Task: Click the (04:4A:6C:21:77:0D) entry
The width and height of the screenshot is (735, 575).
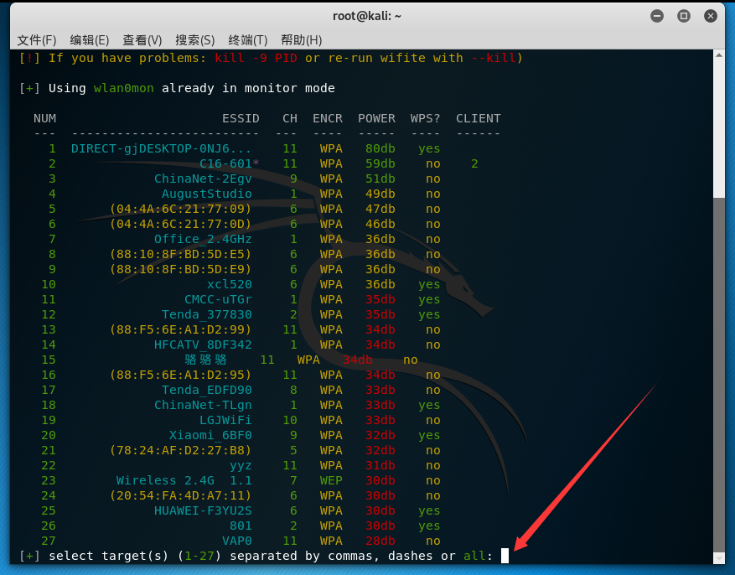Action: pos(180,224)
